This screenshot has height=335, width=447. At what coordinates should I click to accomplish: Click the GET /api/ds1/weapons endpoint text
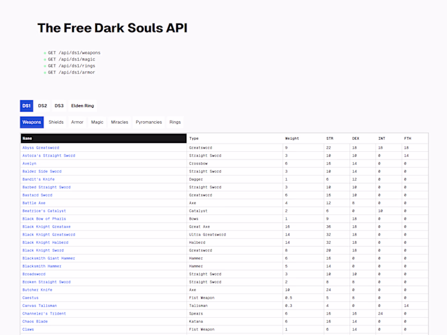click(74, 53)
